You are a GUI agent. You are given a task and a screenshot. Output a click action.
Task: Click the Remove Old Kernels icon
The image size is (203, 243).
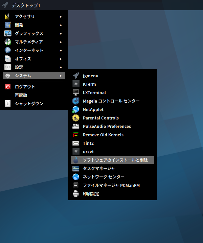pyautogui.click(x=76, y=135)
